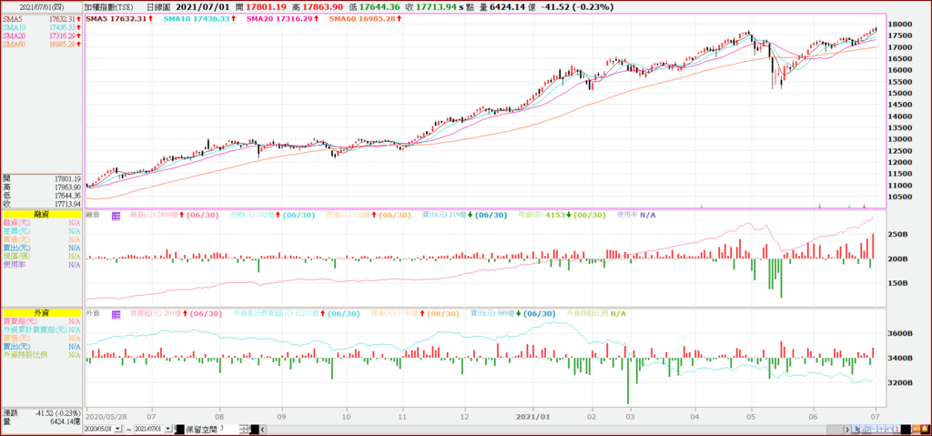This screenshot has width=932, height=436.
Task: Click the start date field 2020/05/28
Action: [98, 429]
